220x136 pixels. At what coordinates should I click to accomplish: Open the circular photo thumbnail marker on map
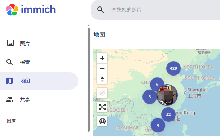point(167,95)
